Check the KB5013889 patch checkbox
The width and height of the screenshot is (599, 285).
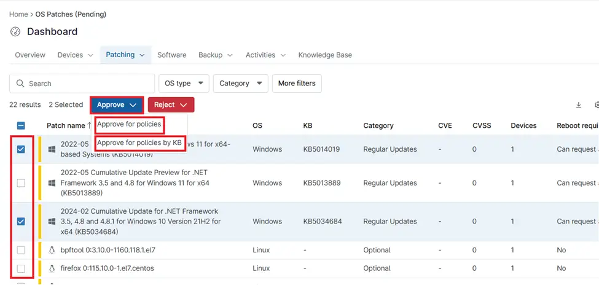(21, 184)
